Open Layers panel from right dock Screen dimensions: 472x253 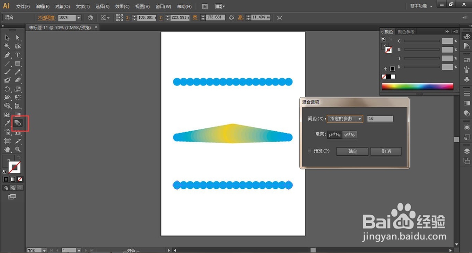point(467,151)
